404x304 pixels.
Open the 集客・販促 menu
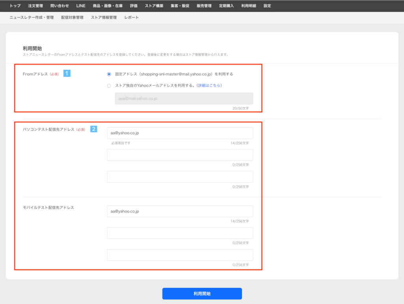click(x=180, y=6)
